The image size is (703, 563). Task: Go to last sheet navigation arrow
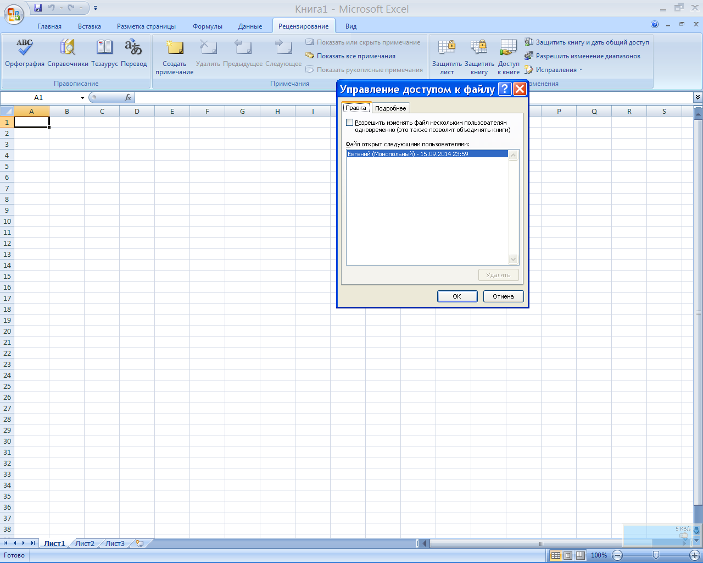click(32, 543)
